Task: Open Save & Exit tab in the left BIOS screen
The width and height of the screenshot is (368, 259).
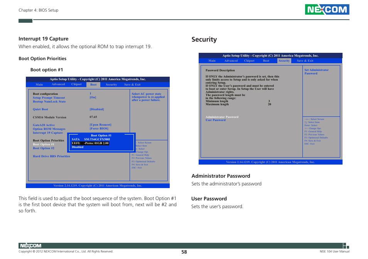Action: 132,85
